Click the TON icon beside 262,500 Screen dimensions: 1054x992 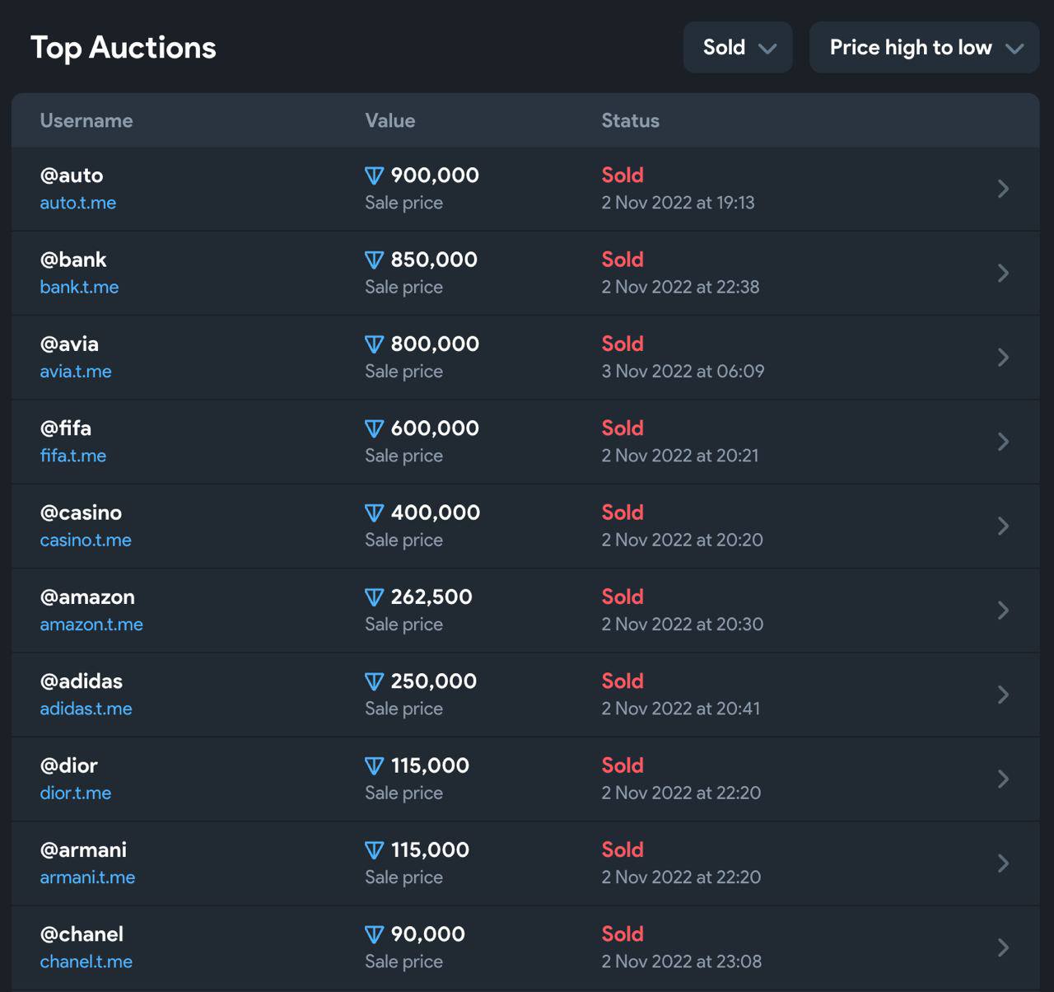(x=374, y=597)
